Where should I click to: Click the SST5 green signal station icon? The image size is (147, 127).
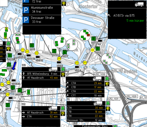[x=32, y=45]
